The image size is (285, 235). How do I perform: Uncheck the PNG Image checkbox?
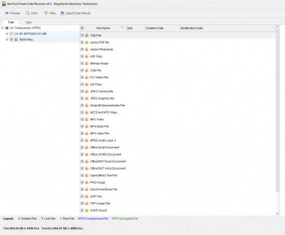tap(82, 183)
